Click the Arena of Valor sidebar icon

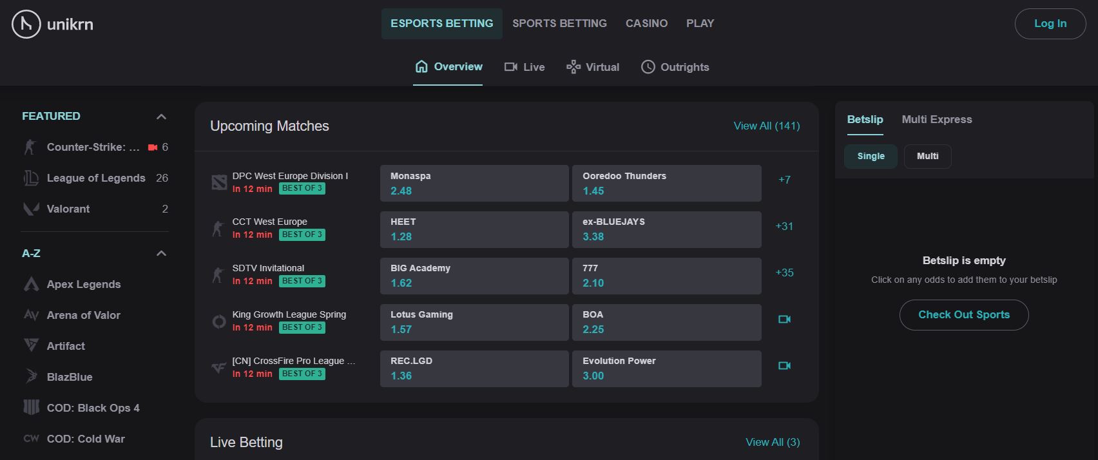(31, 315)
